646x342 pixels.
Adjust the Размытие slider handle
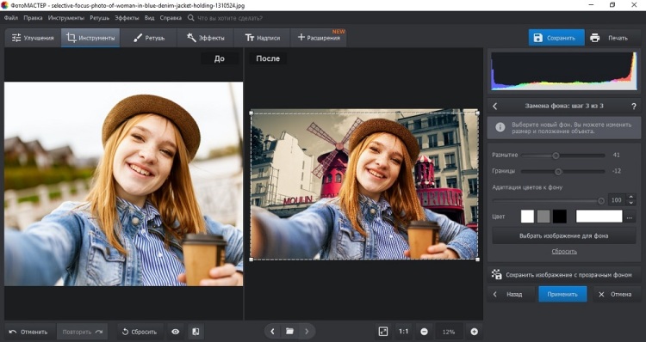click(556, 156)
